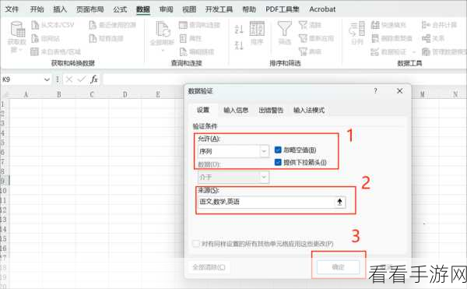Switch to the 插入 ribbon tab

click(x=60, y=9)
